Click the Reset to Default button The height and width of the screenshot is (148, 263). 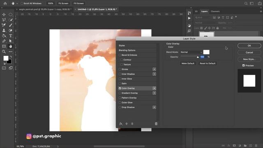click(x=208, y=63)
